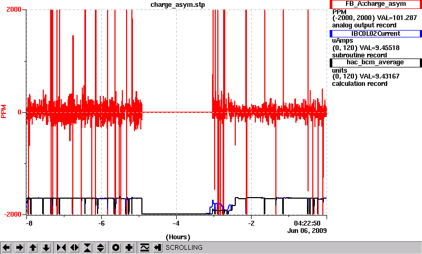Image resolution: width=422 pixels, height=254 pixels.
Task: Click the -6 x-axis tick label
Action: pyautogui.click(x=101, y=223)
